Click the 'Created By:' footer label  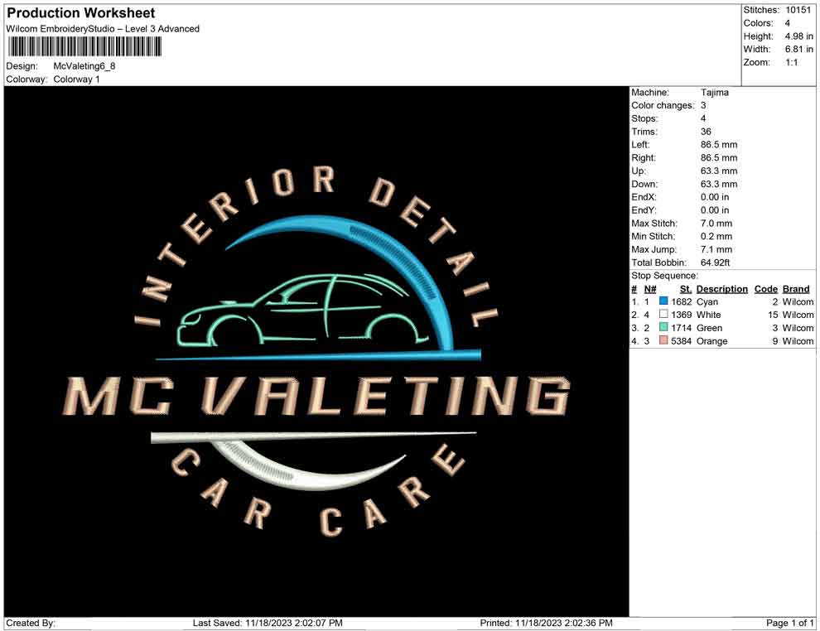pyautogui.click(x=31, y=623)
